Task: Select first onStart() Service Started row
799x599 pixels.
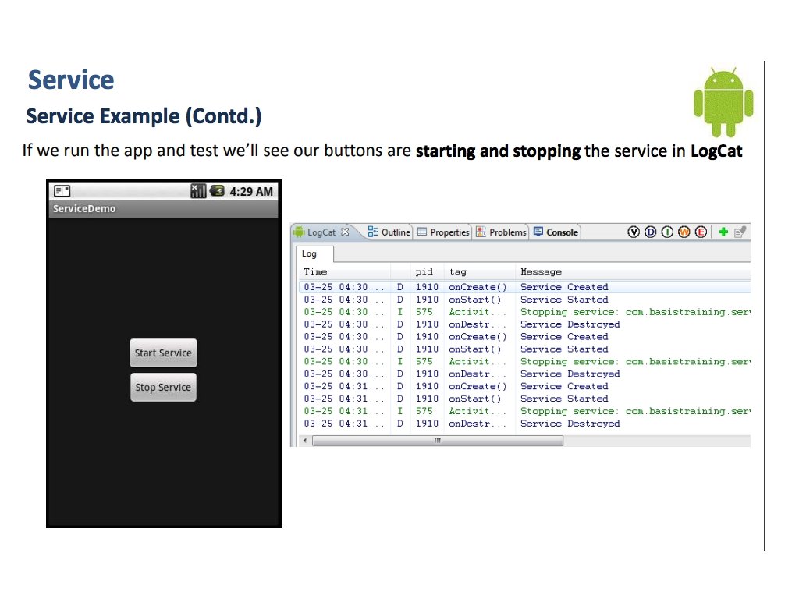Action: [524, 299]
